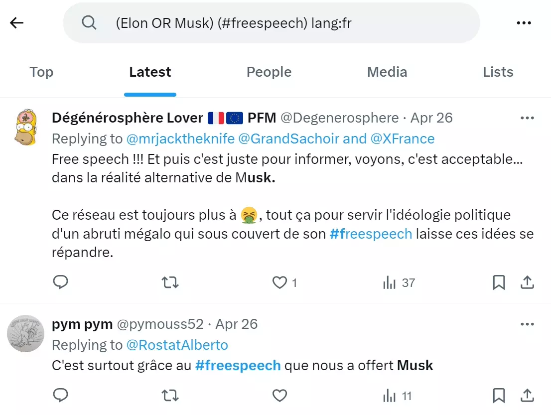
Task: Open the #freespeech hashtag link
Action: (371, 234)
